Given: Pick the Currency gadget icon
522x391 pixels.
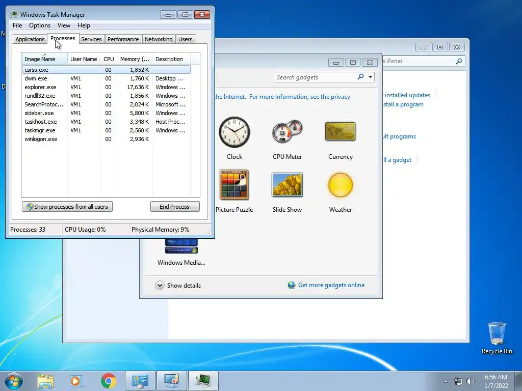Looking at the screenshot, I should 340,131.
